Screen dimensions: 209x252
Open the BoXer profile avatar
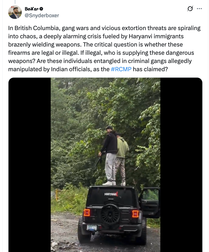pos(15,12)
